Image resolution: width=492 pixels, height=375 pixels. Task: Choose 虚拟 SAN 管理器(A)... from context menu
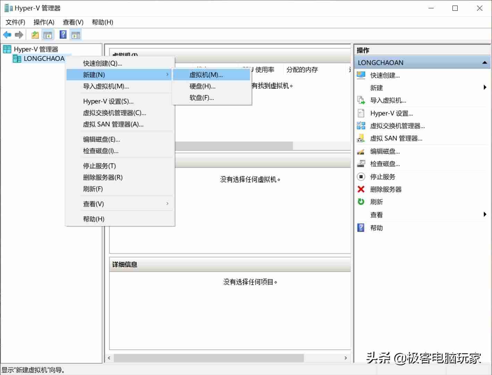pos(120,124)
